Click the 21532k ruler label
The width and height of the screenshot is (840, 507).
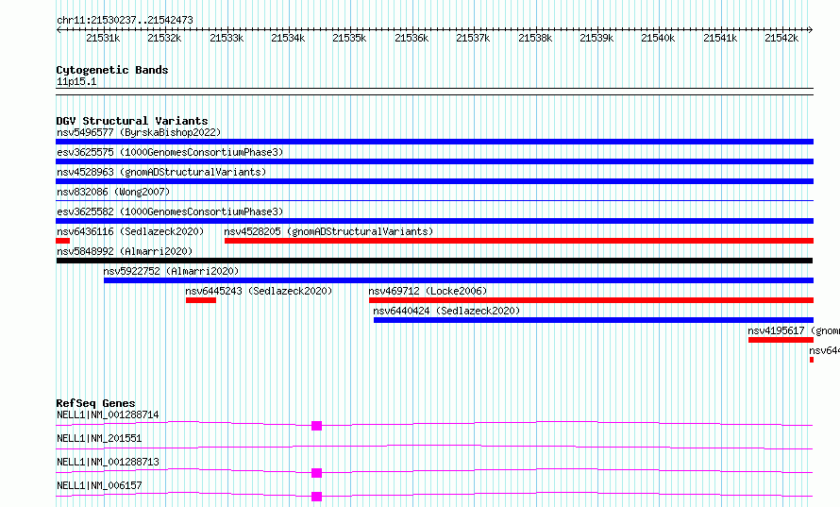coord(164,38)
